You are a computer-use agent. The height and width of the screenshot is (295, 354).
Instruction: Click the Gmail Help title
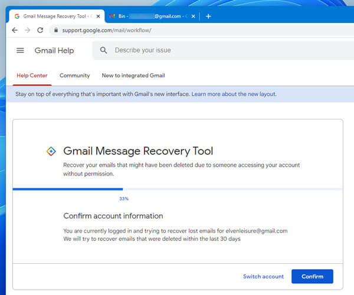pyautogui.click(x=54, y=51)
